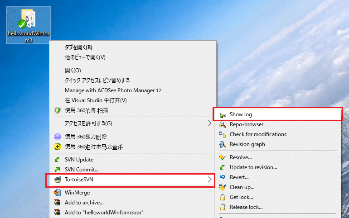The image size is (349, 218).
Task: Choose Release lock... entry
Action: pos(246,207)
